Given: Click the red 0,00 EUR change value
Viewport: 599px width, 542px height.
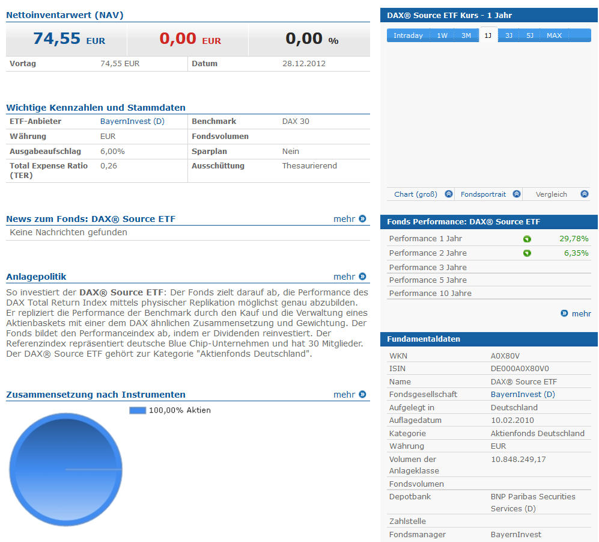Looking at the screenshot, I should [x=190, y=38].
